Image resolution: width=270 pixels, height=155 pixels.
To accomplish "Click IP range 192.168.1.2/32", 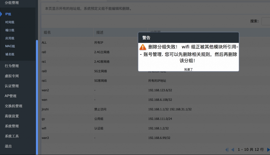I will pos(158,128).
